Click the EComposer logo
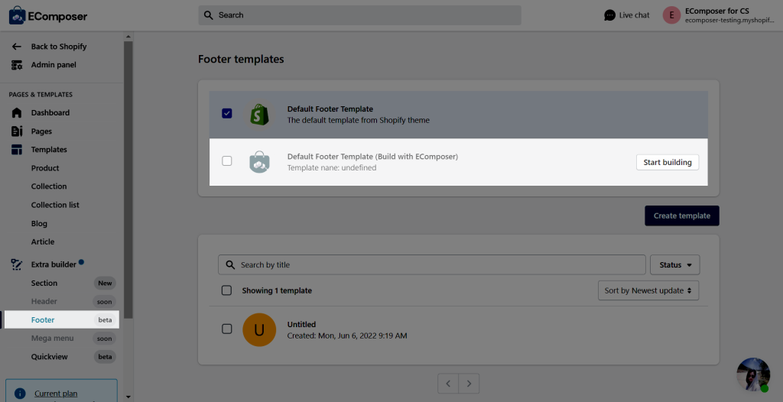 coord(48,15)
